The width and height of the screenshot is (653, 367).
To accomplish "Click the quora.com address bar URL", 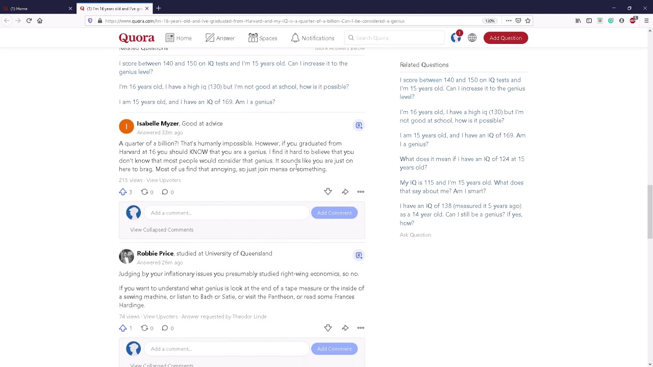I will [255, 21].
